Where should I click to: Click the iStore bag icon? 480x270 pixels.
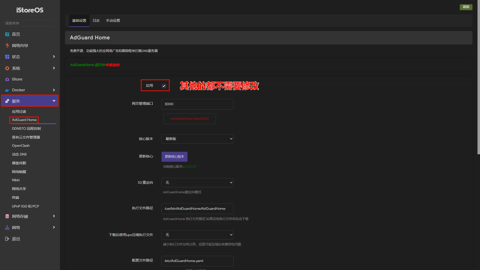pos(7,79)
